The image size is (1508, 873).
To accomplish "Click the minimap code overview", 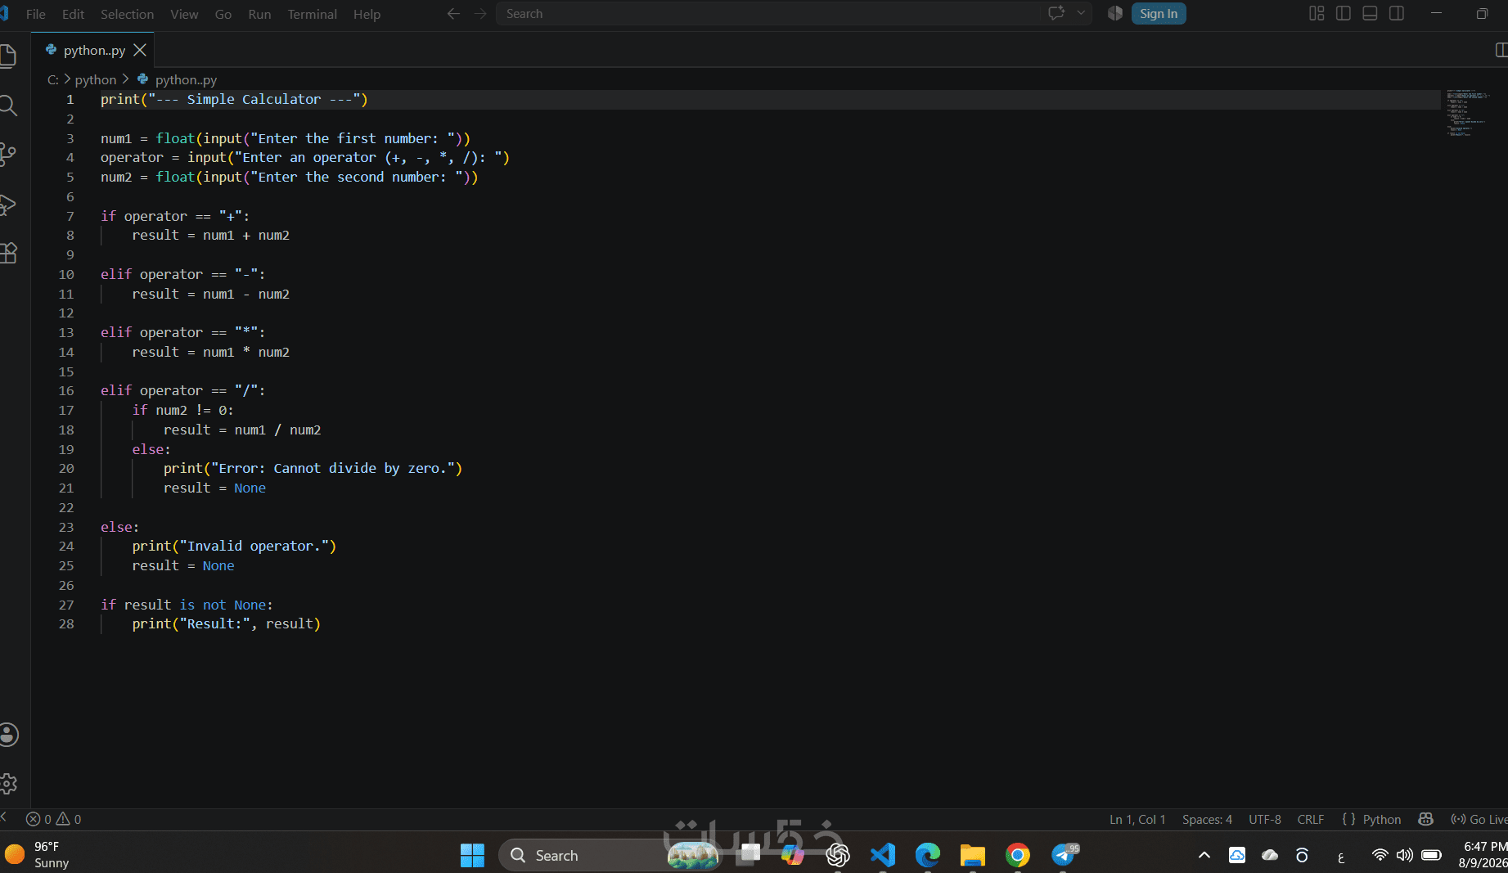I will (x=1467, y=113).
